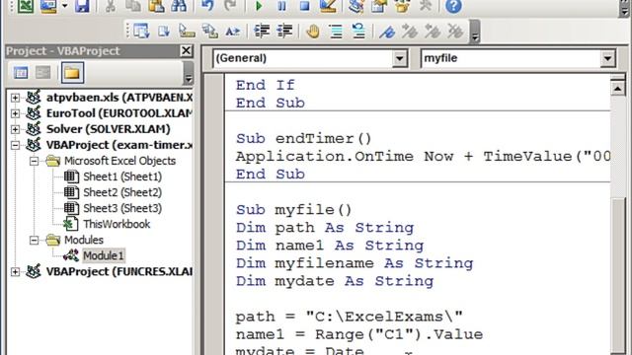Open Visual Basic Help question mark icon

(453, 6)
